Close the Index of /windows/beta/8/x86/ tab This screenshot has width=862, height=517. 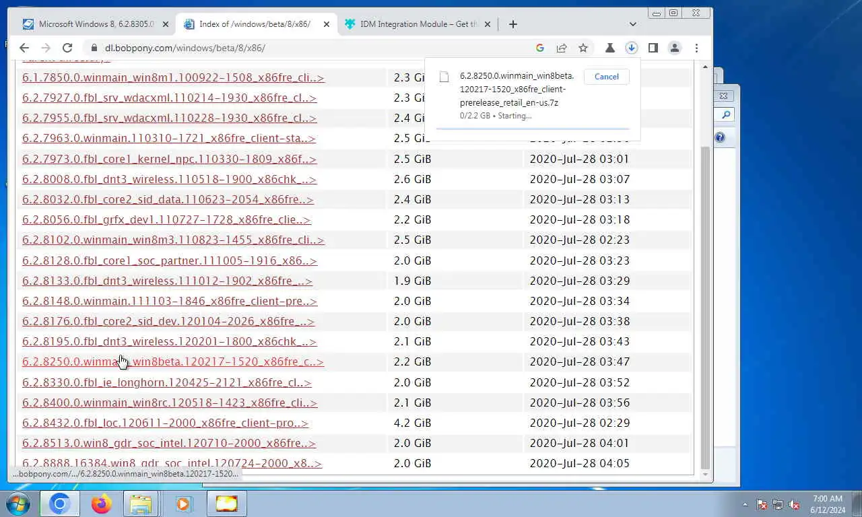click(x=327, y=24)
